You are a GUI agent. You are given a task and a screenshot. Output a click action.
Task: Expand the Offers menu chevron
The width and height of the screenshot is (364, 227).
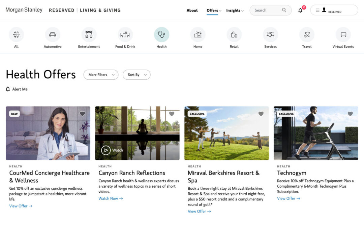tap(220, 11)
